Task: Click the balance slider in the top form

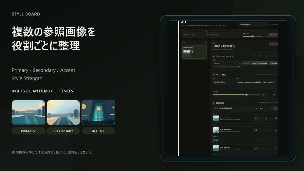Action: point(253,36)
